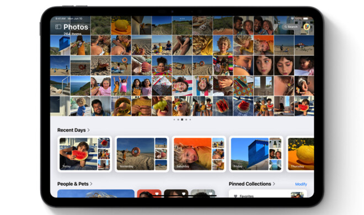Screen dimensions: 364x215
Task: Open the Pinned Collections heading
Action: coord(250,184)
